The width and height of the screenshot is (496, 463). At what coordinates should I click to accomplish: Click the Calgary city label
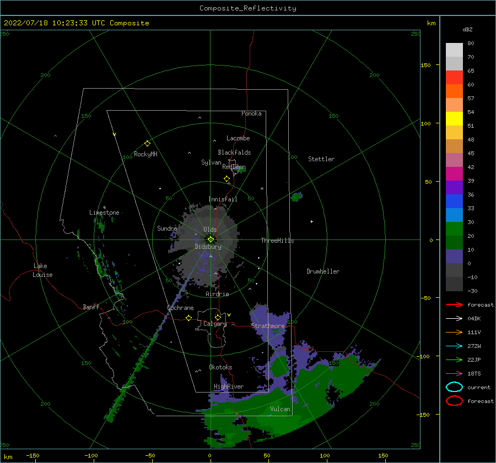(215, 324)
